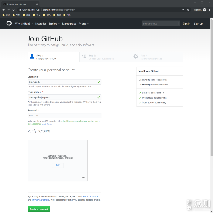Click "Unlimited private repositories" text
Viewport: 213px width, 213px height.
pos(153,85)
